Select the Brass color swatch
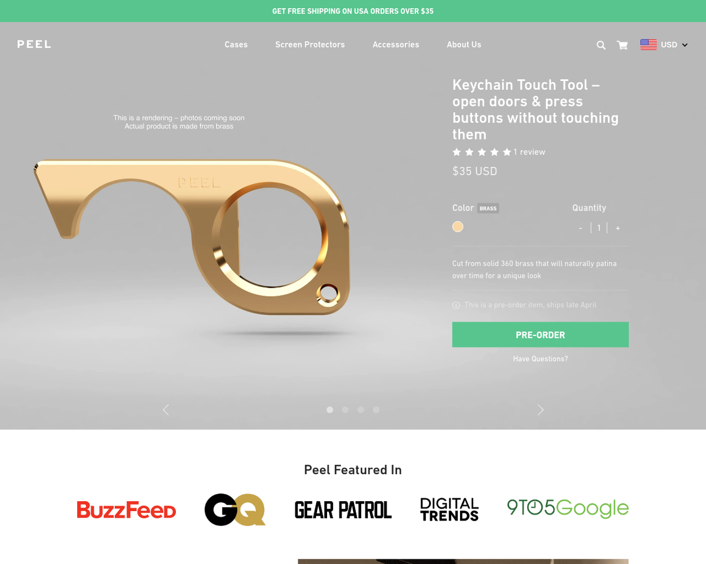 (x=458, y=227)
